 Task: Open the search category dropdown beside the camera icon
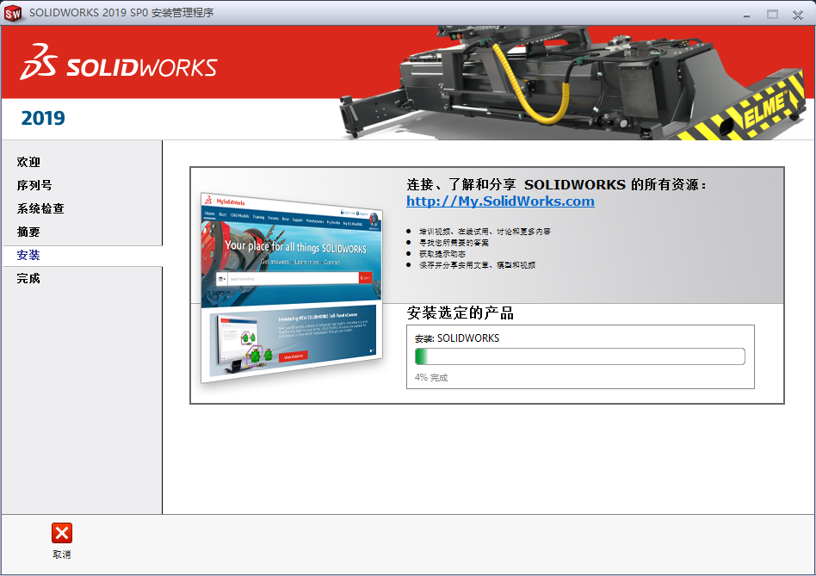226,278
